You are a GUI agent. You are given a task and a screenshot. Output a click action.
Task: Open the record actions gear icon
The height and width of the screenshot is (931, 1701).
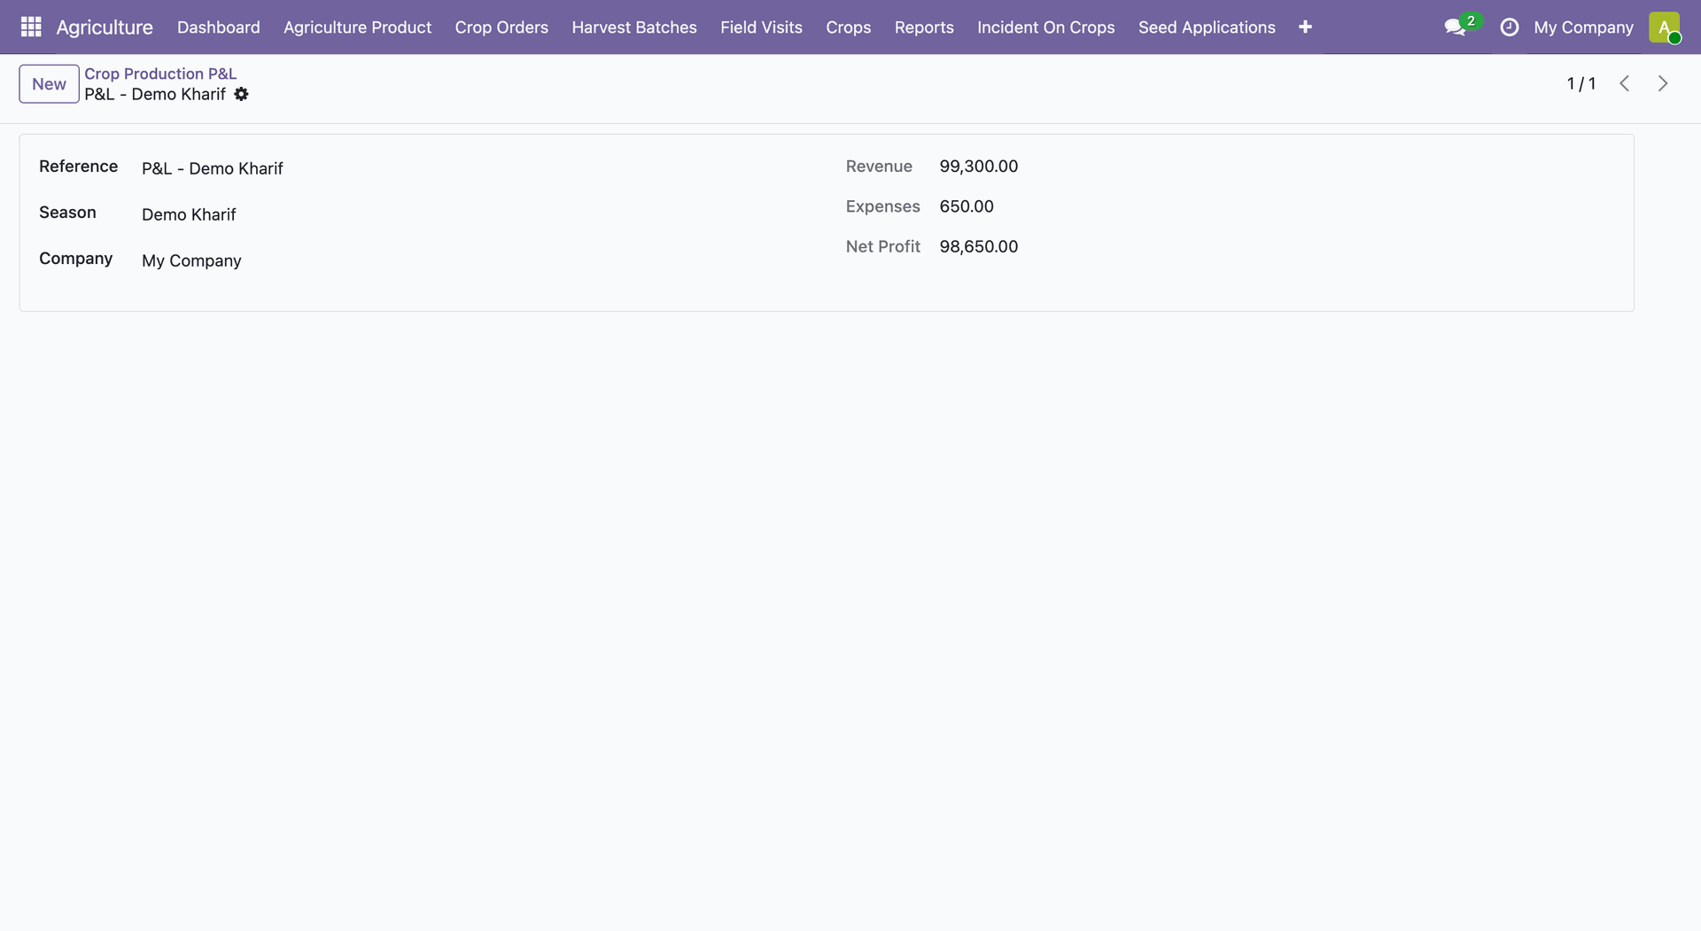241,94
